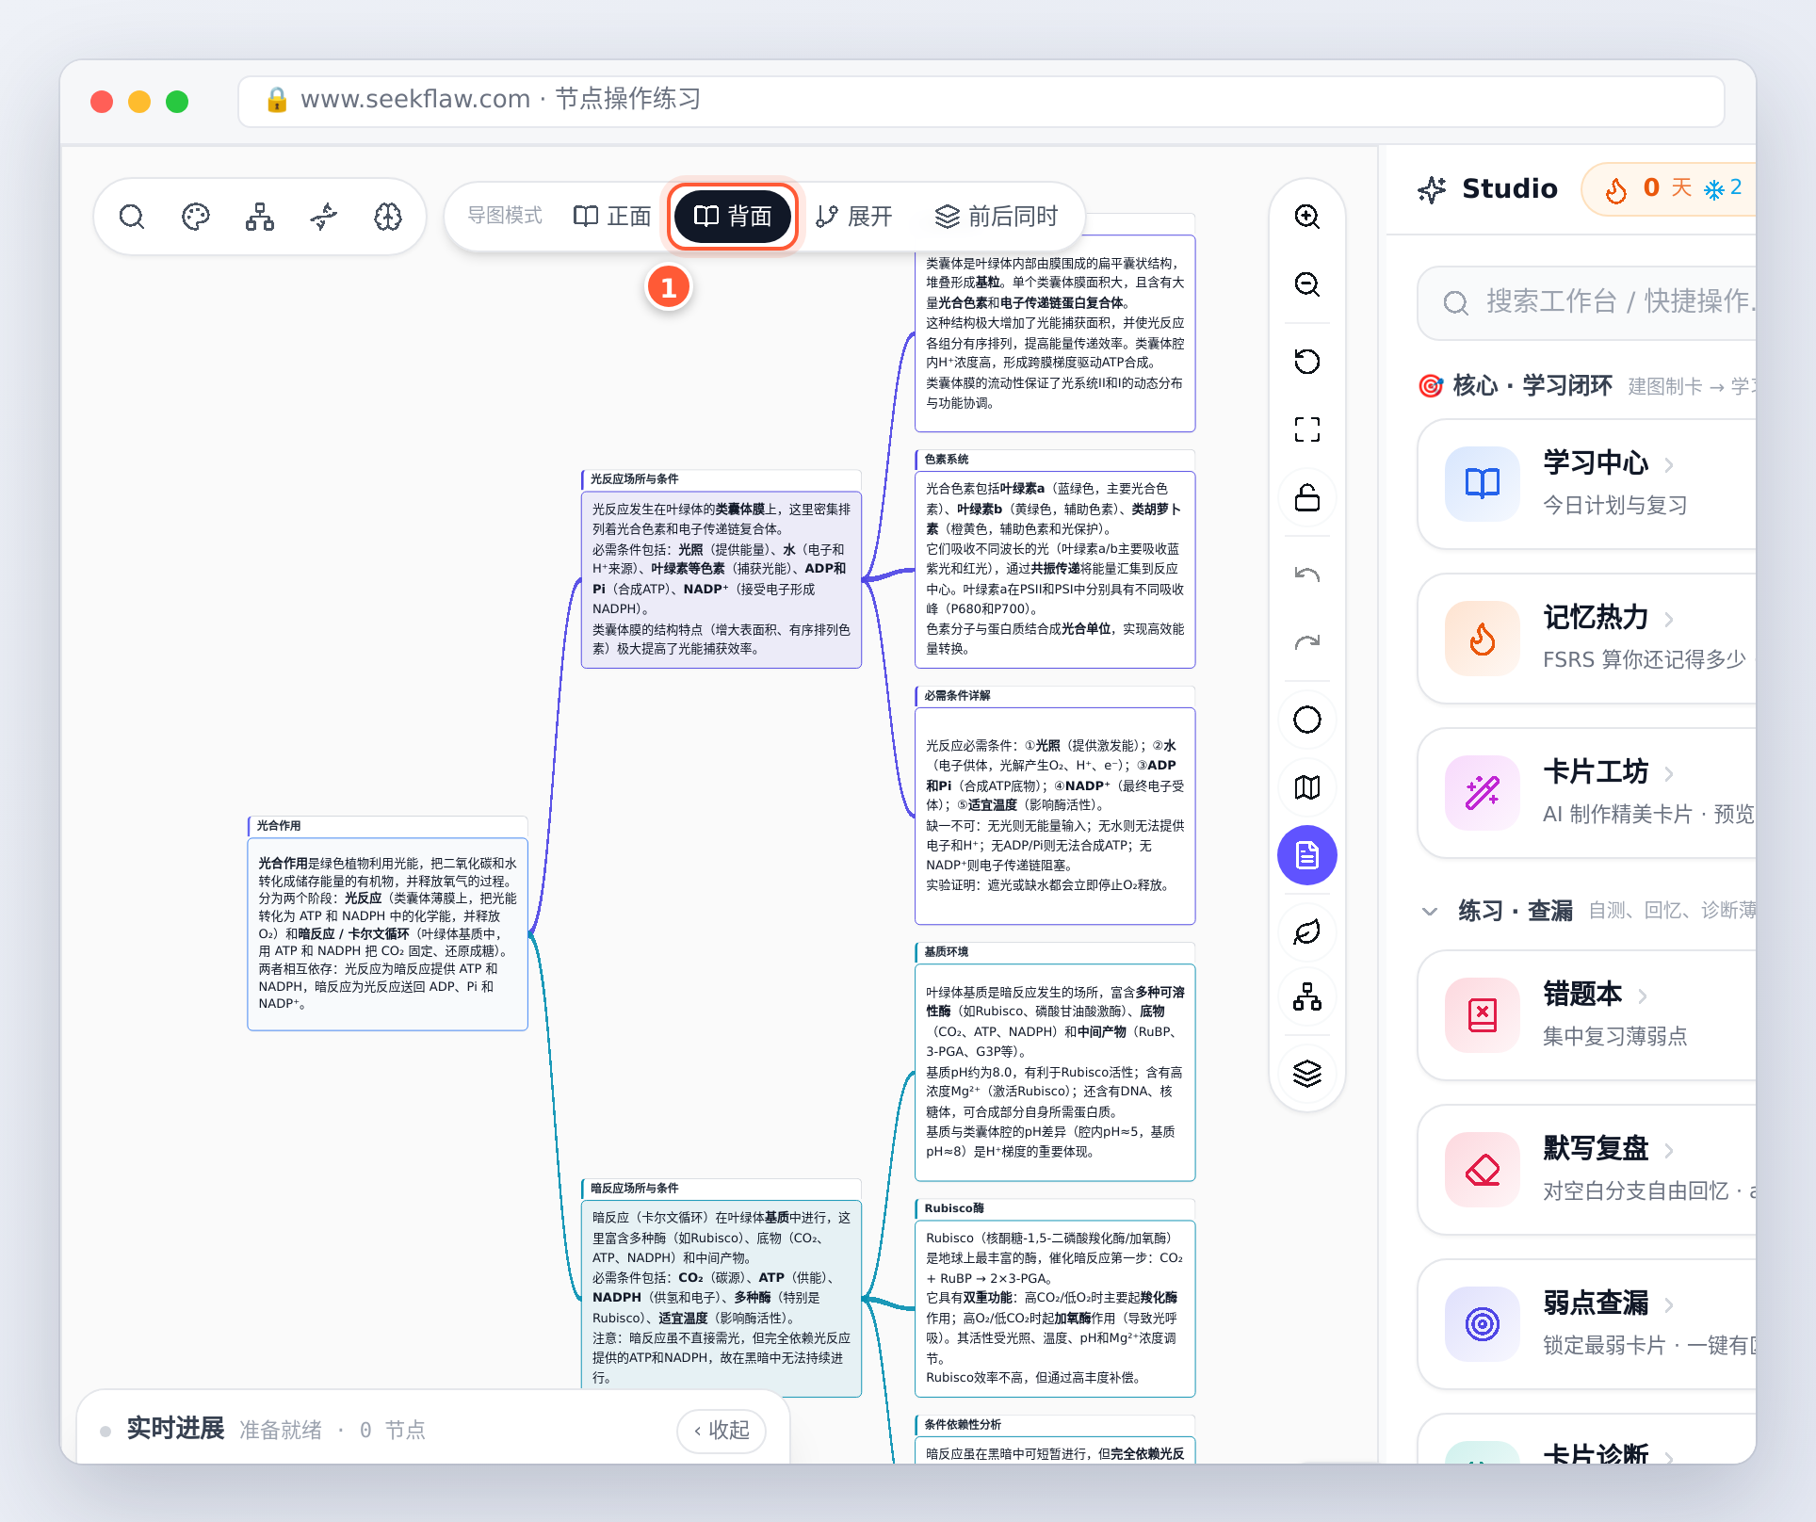Select the 必需条件详解 node card
Viewport: 1816px width, 1522px height.
[x=1055, y=805]
